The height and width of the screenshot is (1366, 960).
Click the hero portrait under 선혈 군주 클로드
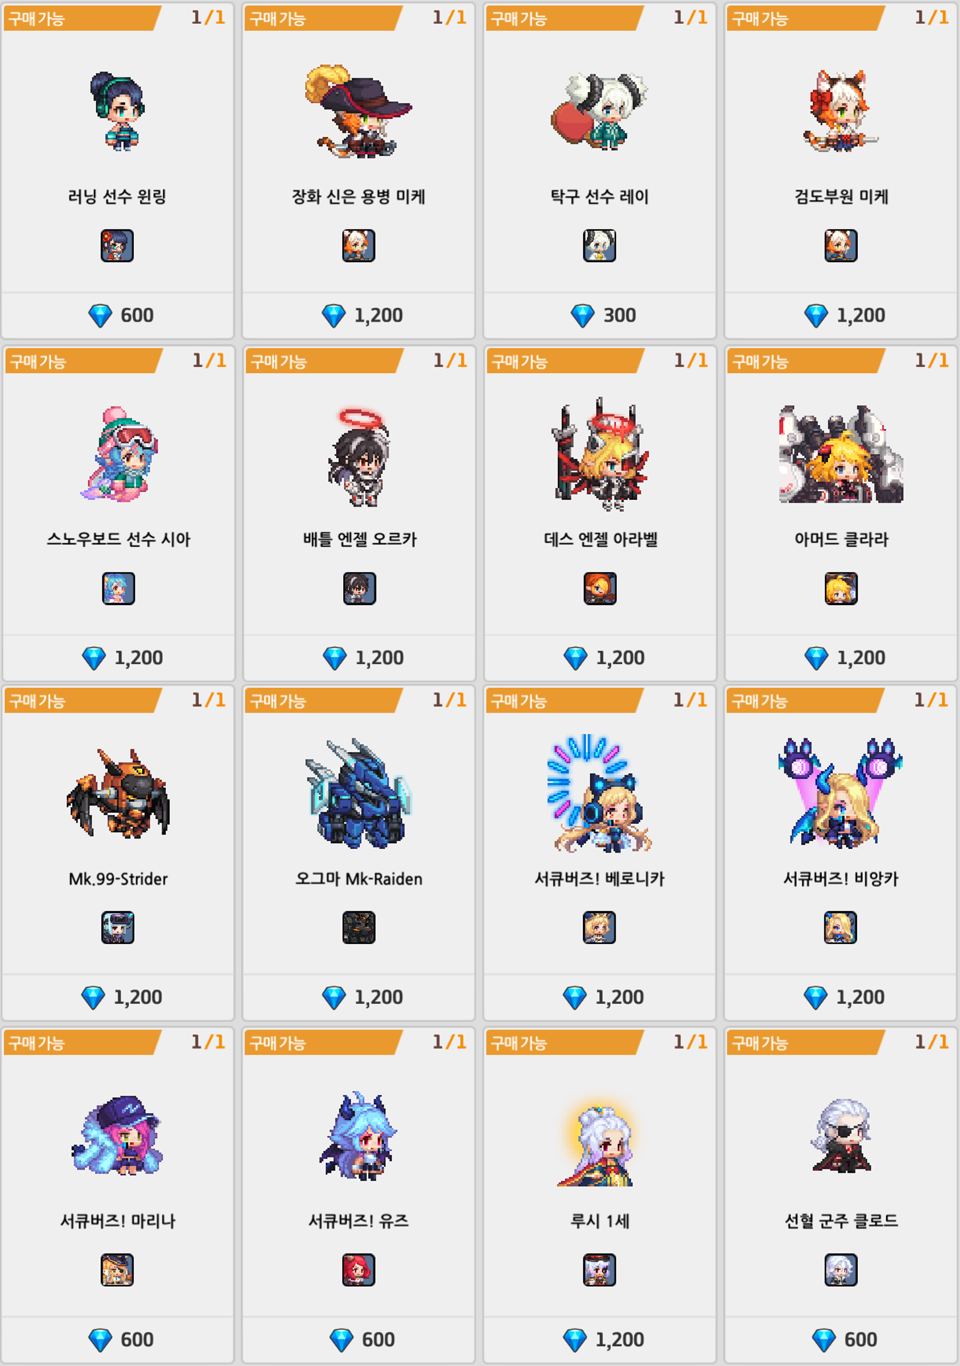coord(841,1269)
